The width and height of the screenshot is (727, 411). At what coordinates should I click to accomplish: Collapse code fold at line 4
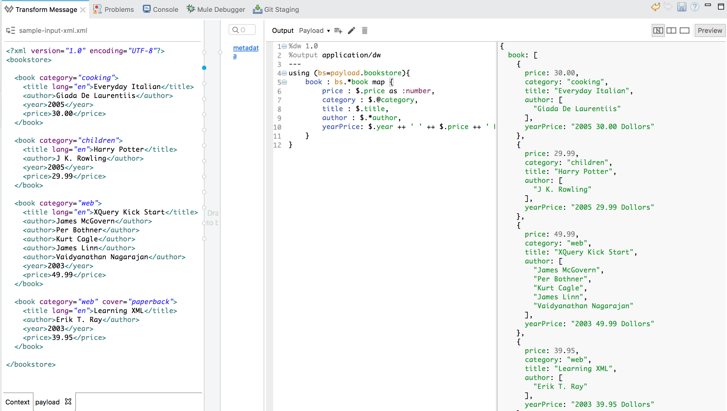coord(284,73)
